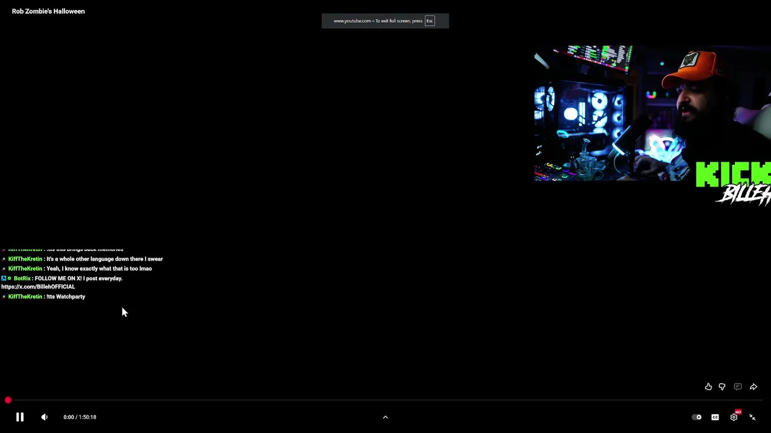The image size is (771, 433).
Task: Mute the video using the speaker icon
Action: point(44,417)
